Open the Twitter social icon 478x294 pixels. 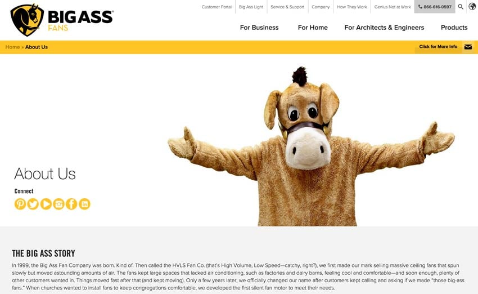click(33, 204)
